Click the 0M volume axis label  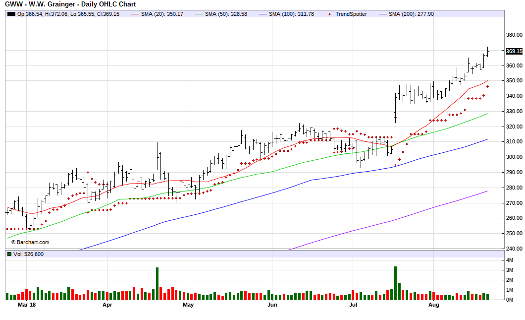point(510,300)
